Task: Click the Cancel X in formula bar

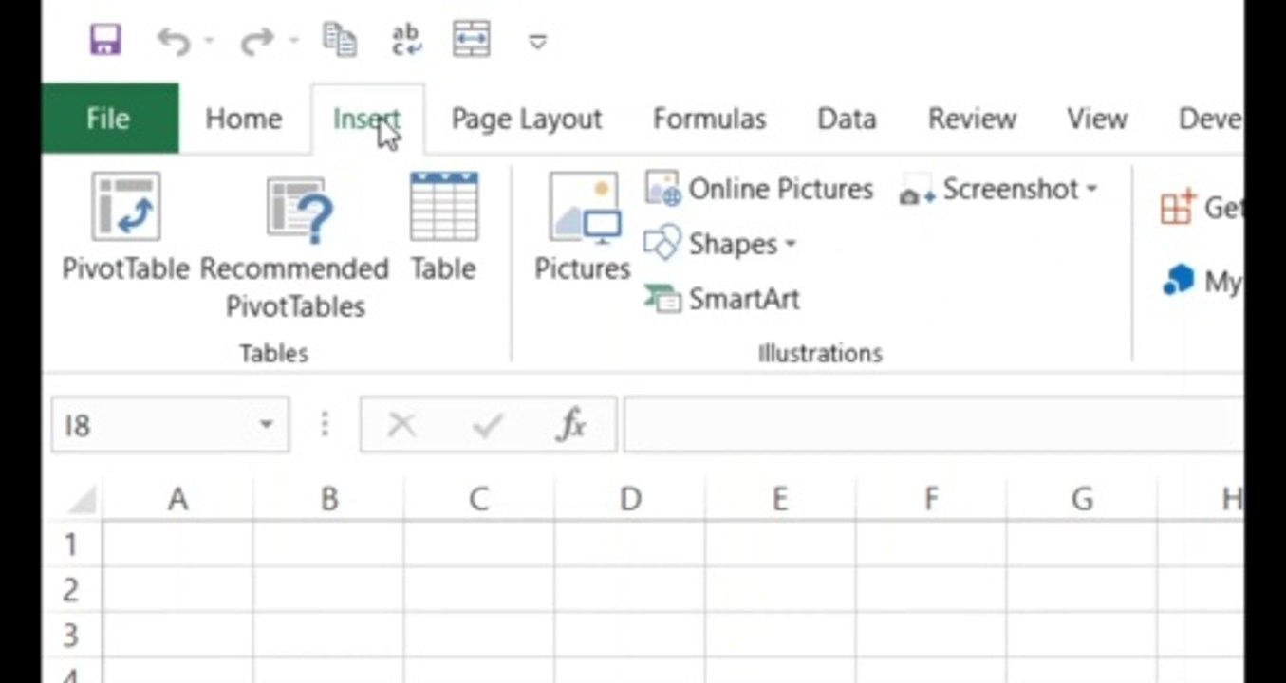Action: click(x=401, y=425)
